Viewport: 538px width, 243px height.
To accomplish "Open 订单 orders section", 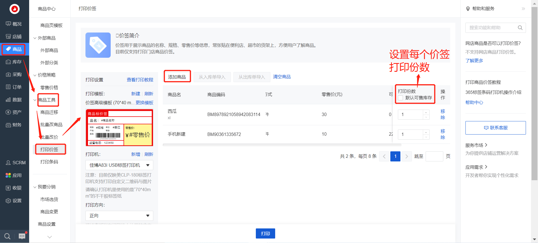I will point(14,87).
